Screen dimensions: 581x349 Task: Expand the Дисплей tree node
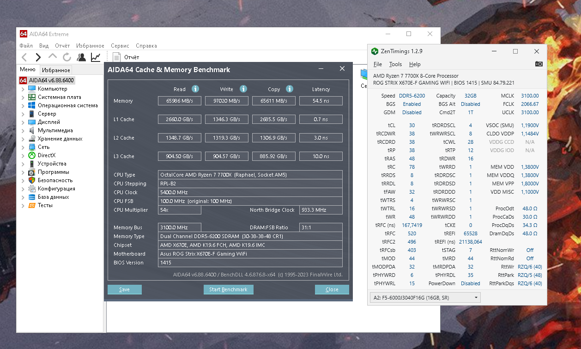(23, 122)
